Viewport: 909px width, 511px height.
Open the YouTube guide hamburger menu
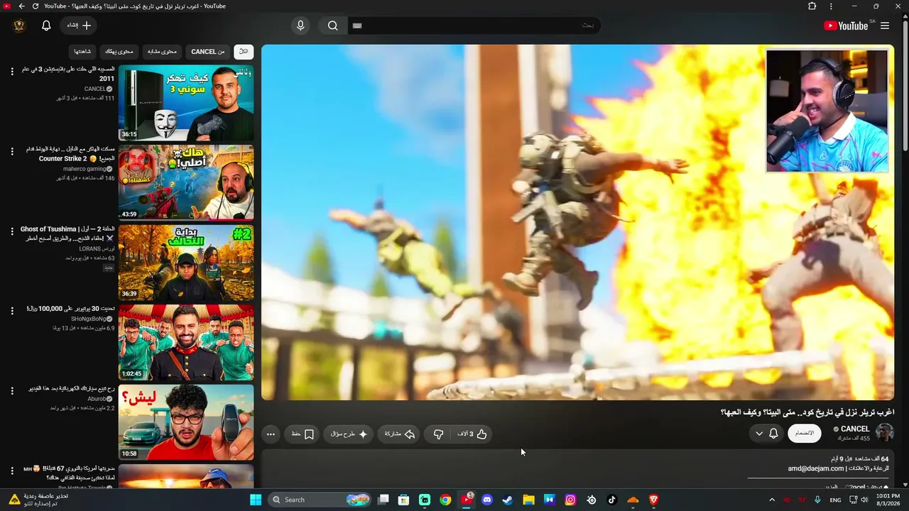885,26
